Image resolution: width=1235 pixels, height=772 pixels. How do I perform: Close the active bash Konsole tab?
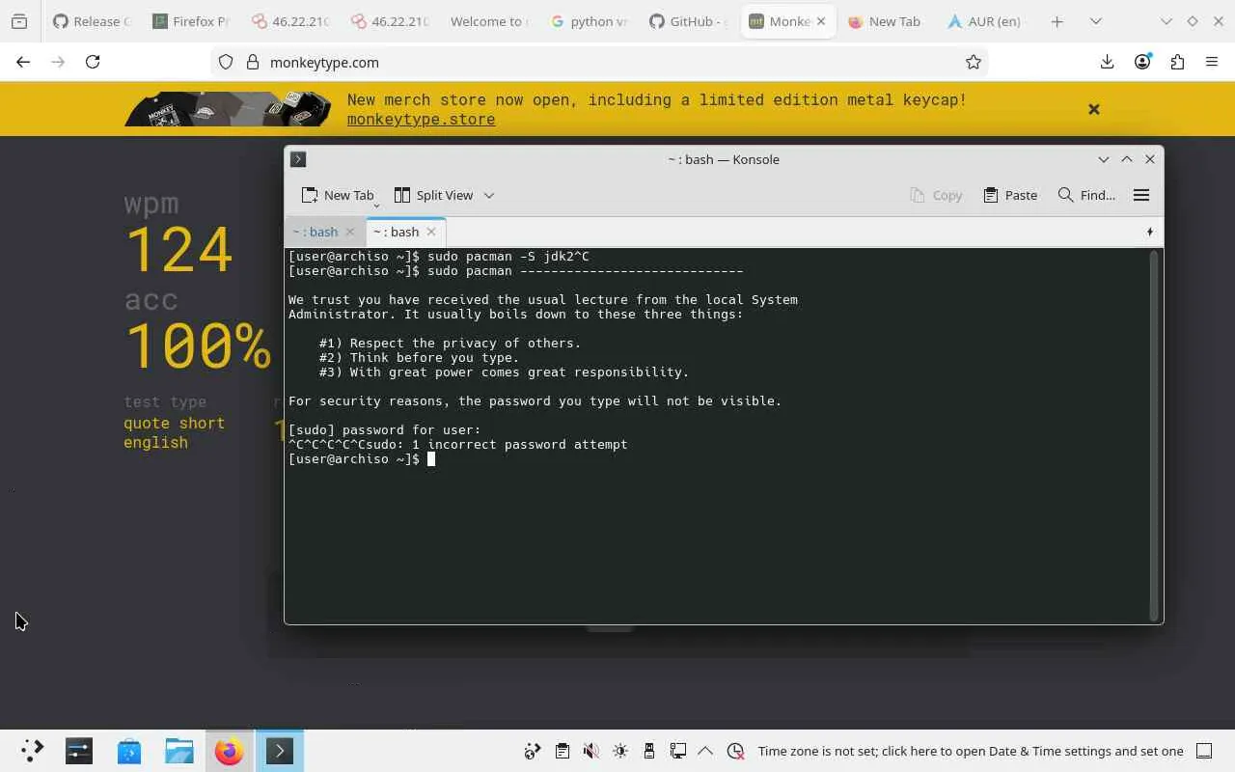pyautogui.click(x=431, y=232)
